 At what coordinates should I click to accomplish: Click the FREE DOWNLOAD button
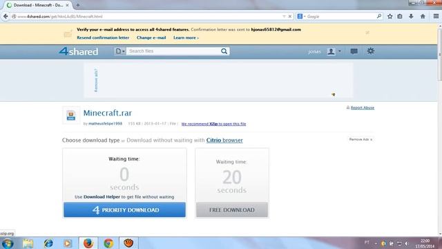[232, 210]
